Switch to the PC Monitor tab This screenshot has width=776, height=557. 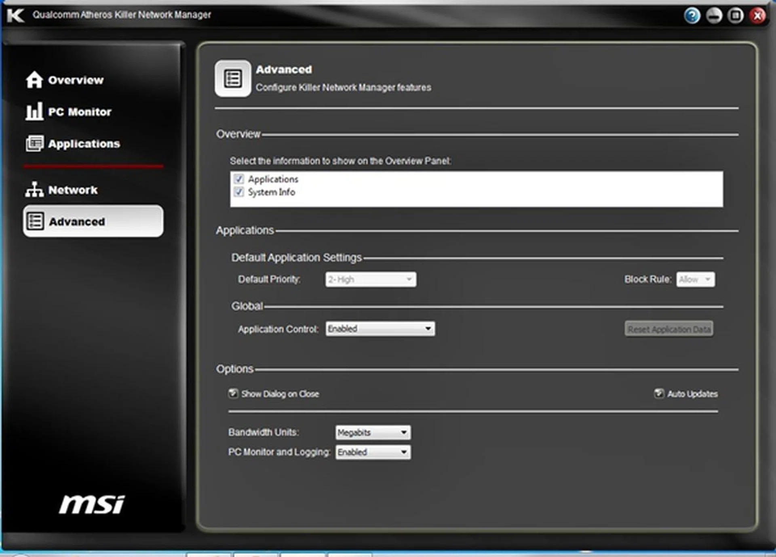(79, 111)
